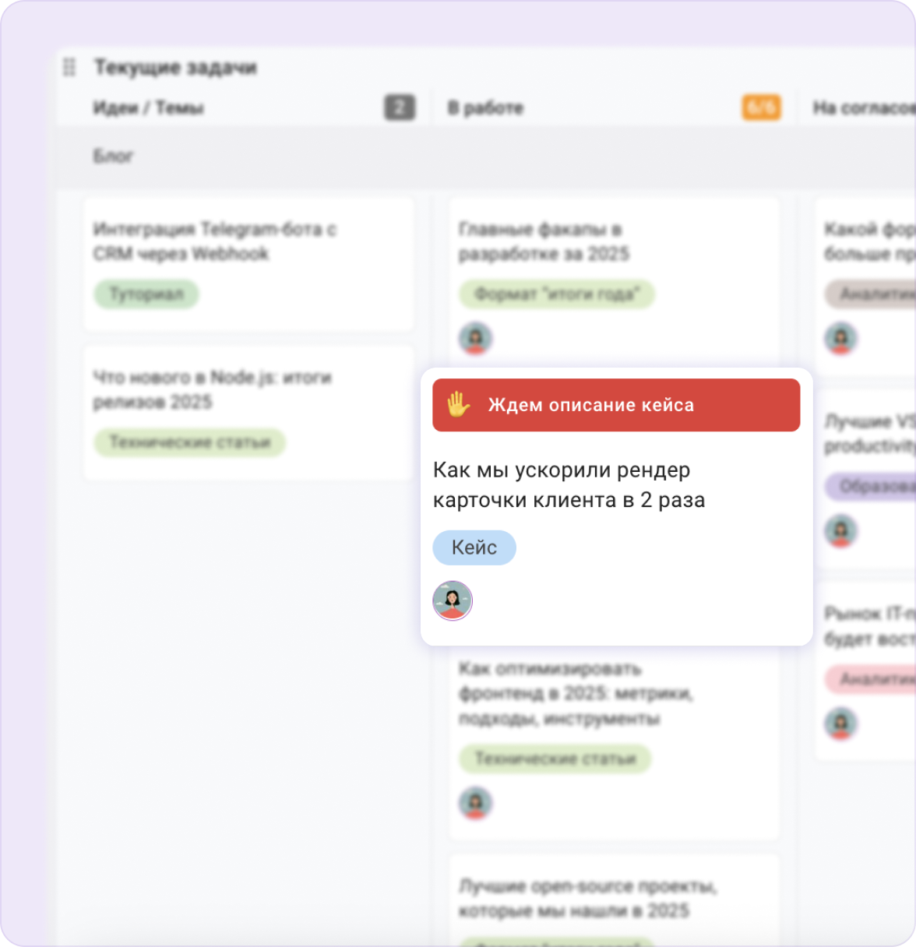Click the count badge 2 in Идеи / Темы
The image size is (916, 947).
(x=399, y=107)
